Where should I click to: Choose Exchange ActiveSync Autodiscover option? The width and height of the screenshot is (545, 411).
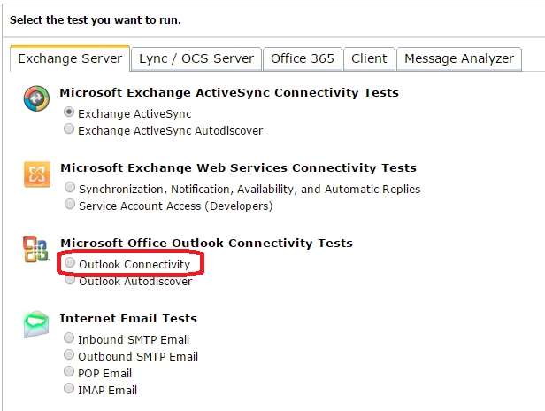[69, 128]
